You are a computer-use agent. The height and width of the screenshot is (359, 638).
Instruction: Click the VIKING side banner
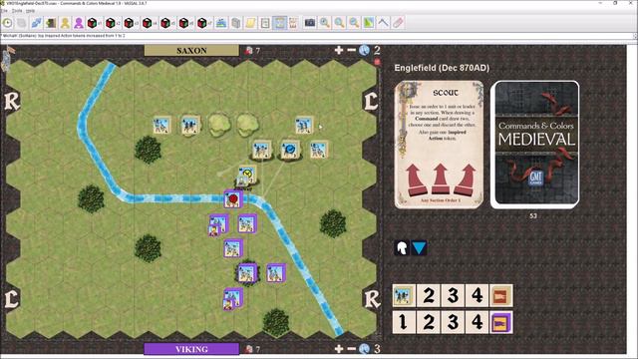coord(191,349)
